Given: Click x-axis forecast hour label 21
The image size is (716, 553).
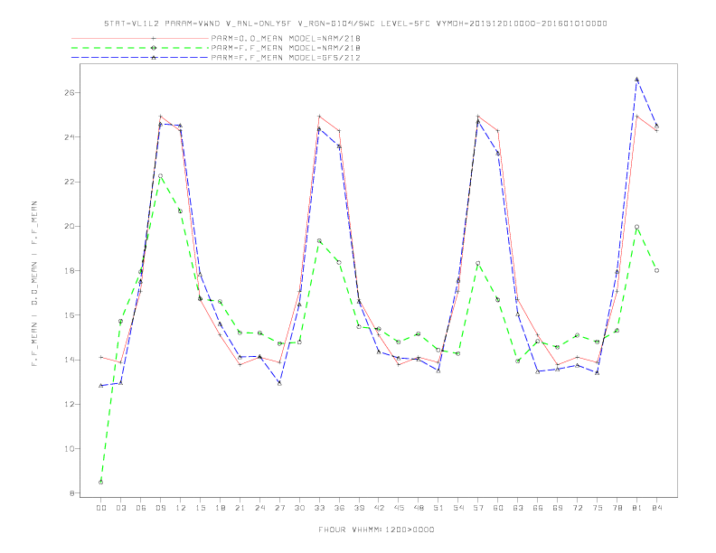Looking at the screenshot, I should (240, 508).
